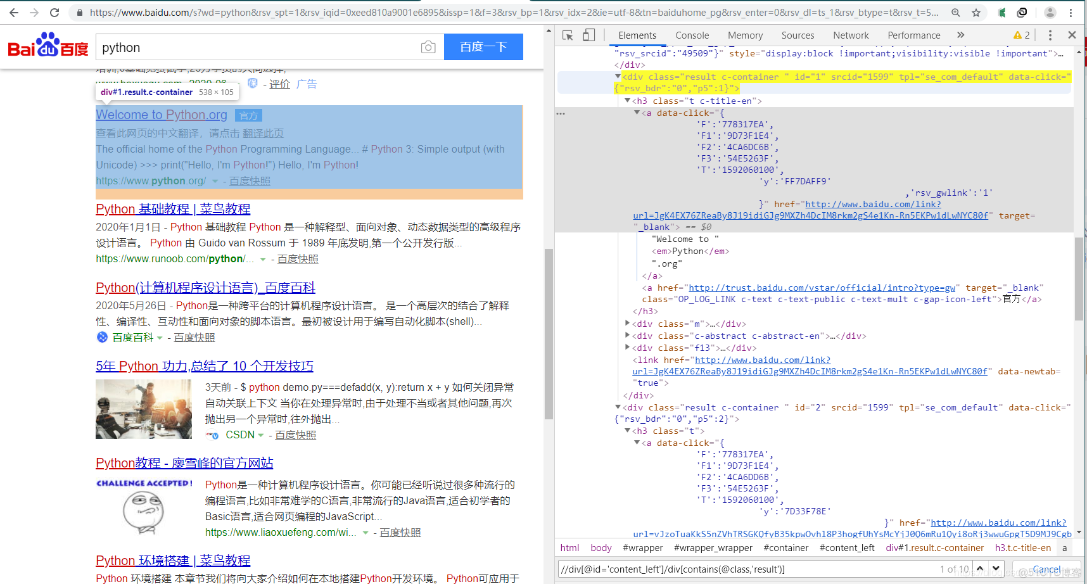Open the Memory tab
The image size is (1087, 584).
click(x=745, y=35)
